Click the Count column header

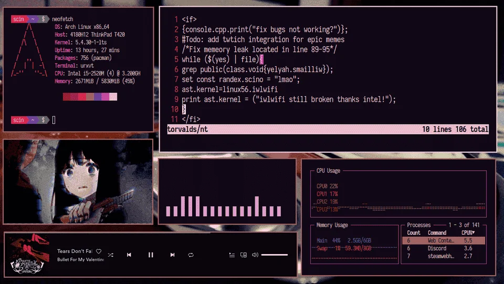click(x=413, y=233)
